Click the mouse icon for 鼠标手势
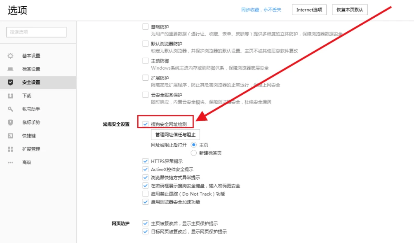Image resolution: width=414 pixels, height=243 pixels. [11, 122]
